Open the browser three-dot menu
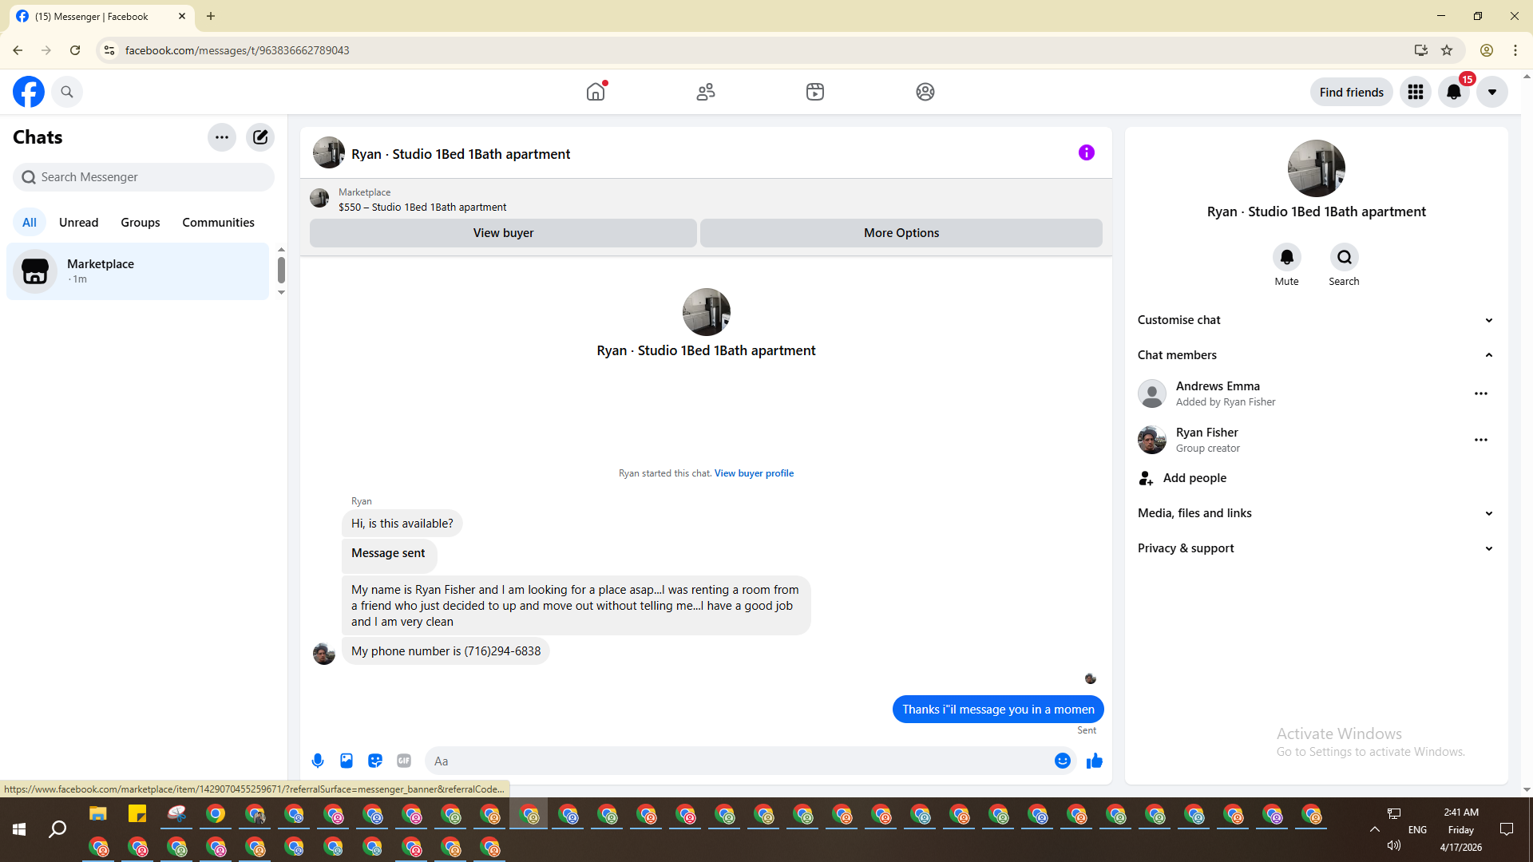The width and height of the screenshot is (1533, 862). pos(1515,50)
